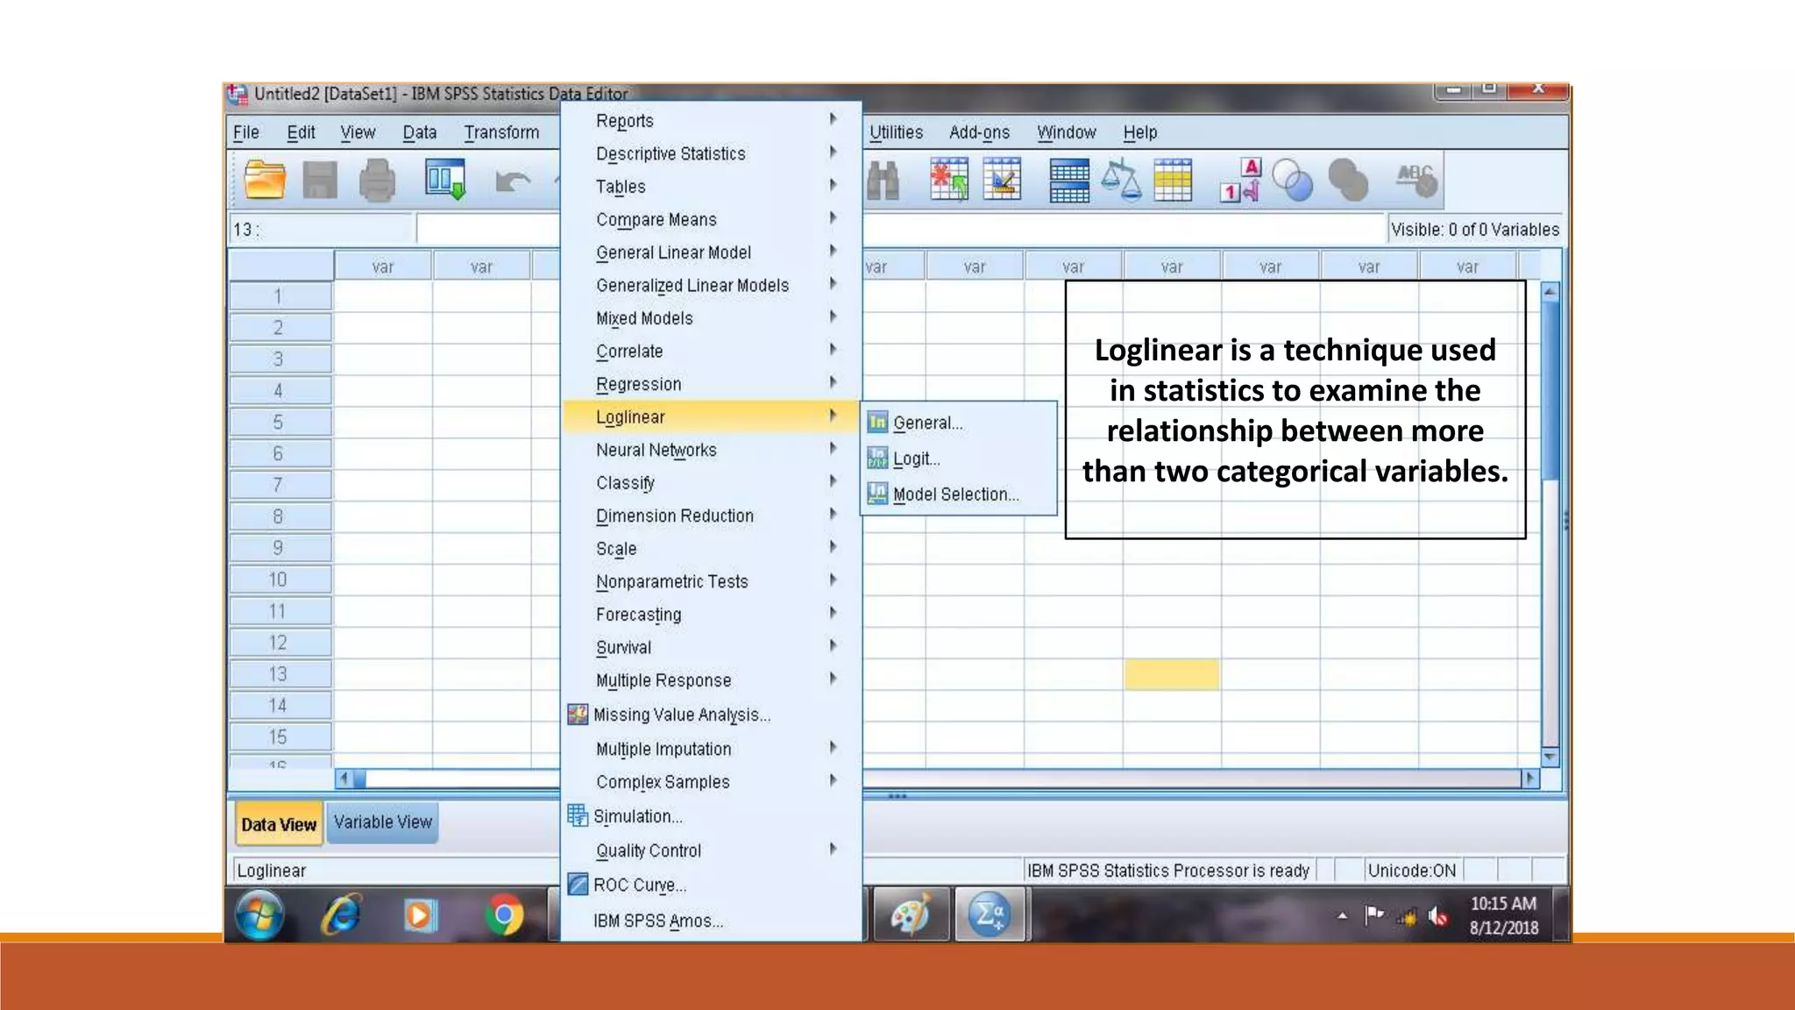Image resolution: width=1795 pixels, height=1010 pixels.
Task: Open Google Chrome from taskbar
Action: [504, 915]
